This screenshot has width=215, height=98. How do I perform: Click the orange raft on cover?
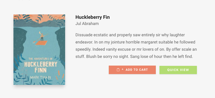(41, 43)
